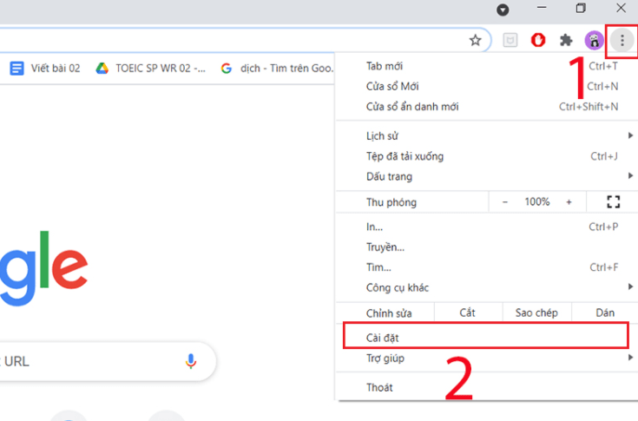Click the Google Drive icon of TOEIC SP WR 02
638x421 pixels.
102,69
